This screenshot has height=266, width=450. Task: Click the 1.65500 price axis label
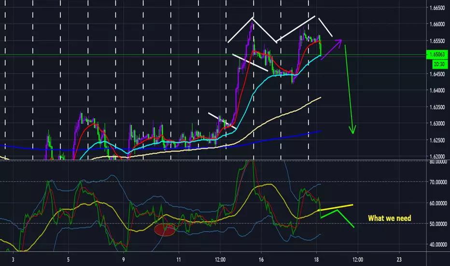point(437,41)
